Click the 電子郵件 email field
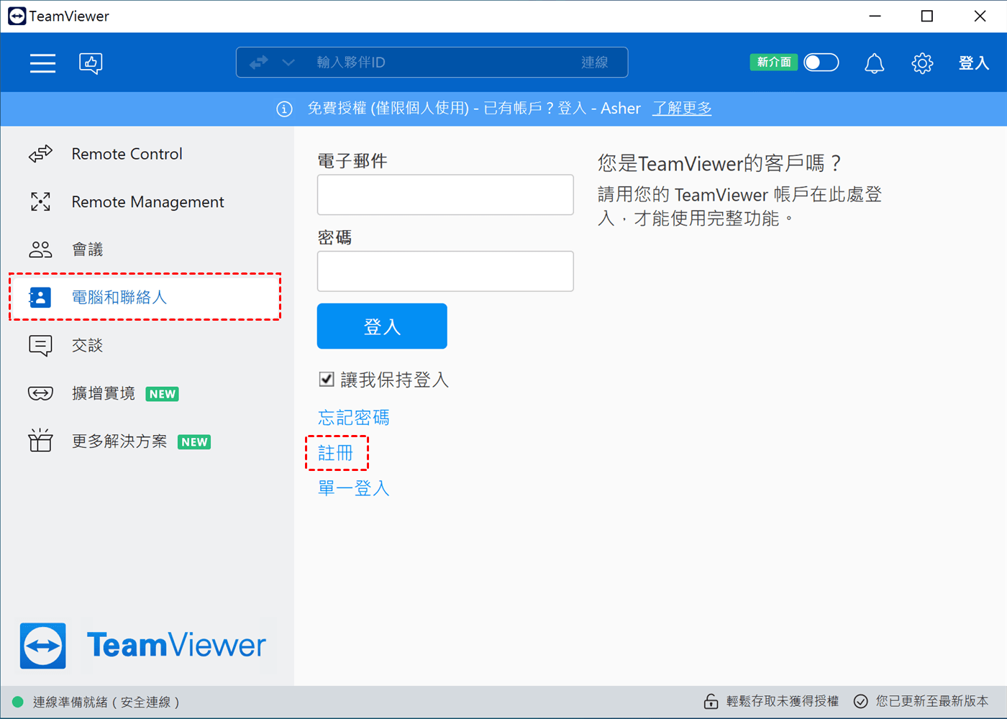This screenshot has width=1007, height=719. pos(445,195)
